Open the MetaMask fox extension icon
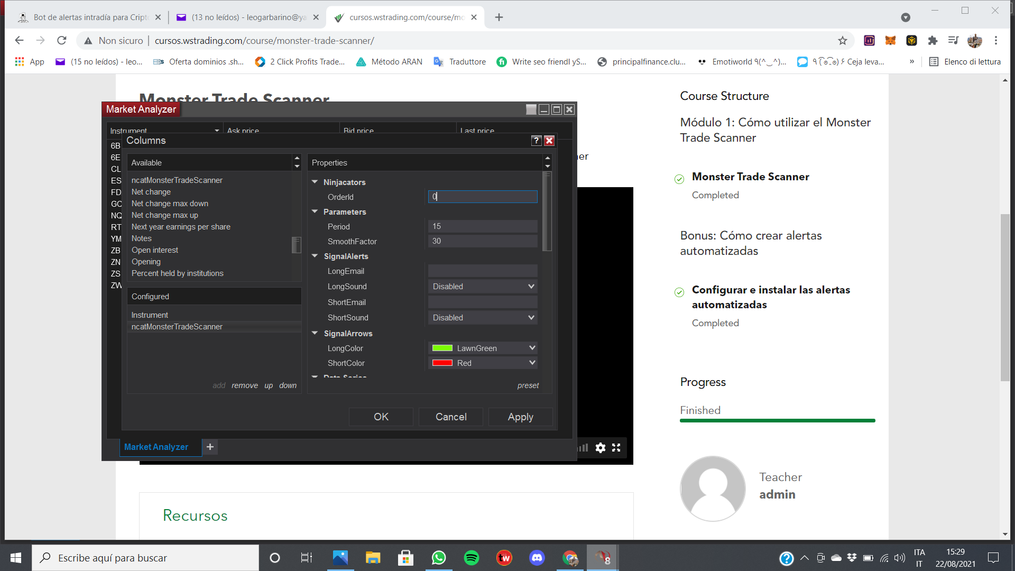The image size is (1015, 571). [x=890, y=41]
